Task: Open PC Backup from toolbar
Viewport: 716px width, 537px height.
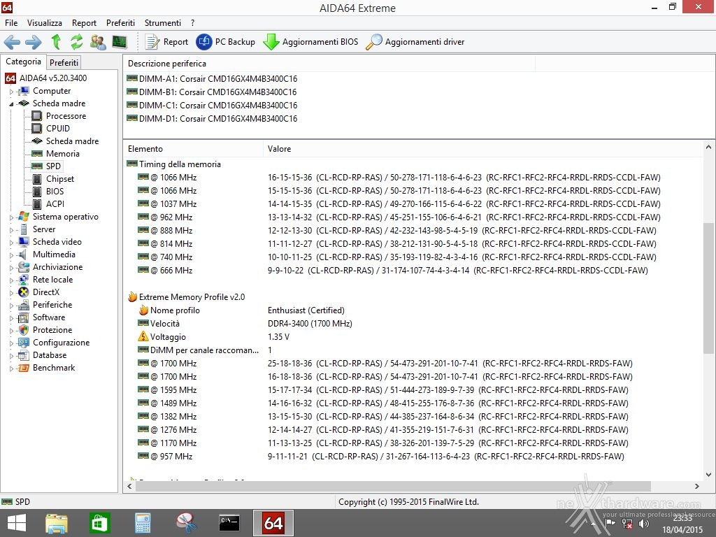Action: pos(226,42)
